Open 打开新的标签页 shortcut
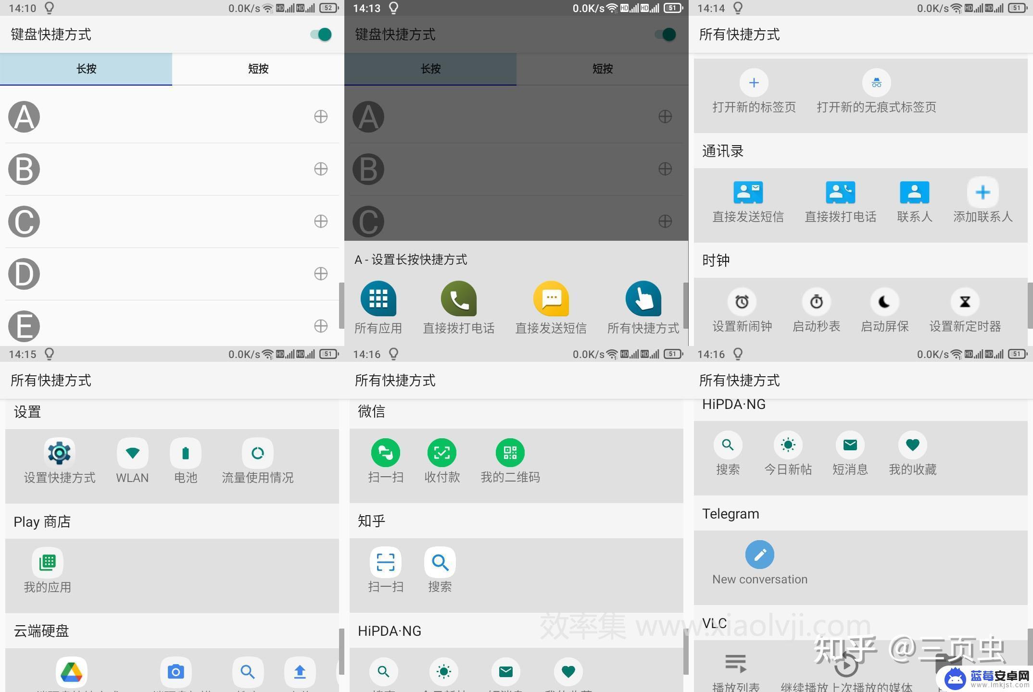 pos(754,91)
